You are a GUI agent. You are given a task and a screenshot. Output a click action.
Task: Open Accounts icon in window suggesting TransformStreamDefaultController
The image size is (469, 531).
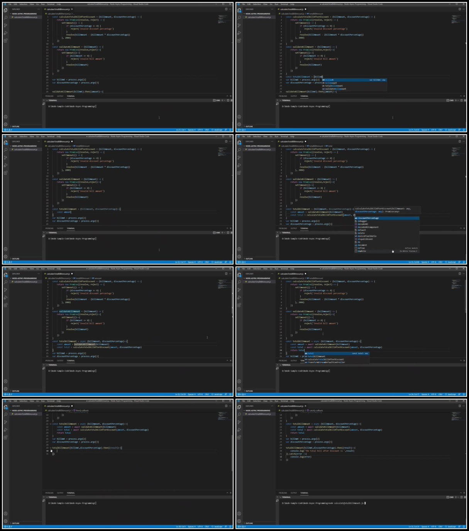tap(239, 381)
